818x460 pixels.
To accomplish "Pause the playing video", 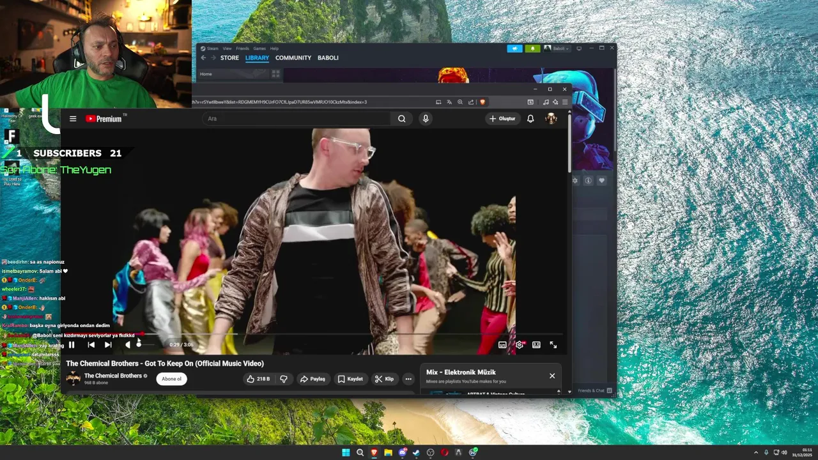I will tap(72, 345).
